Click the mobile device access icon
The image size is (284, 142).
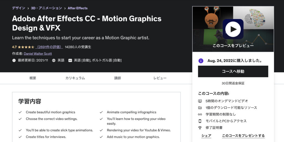coord(200,121)
